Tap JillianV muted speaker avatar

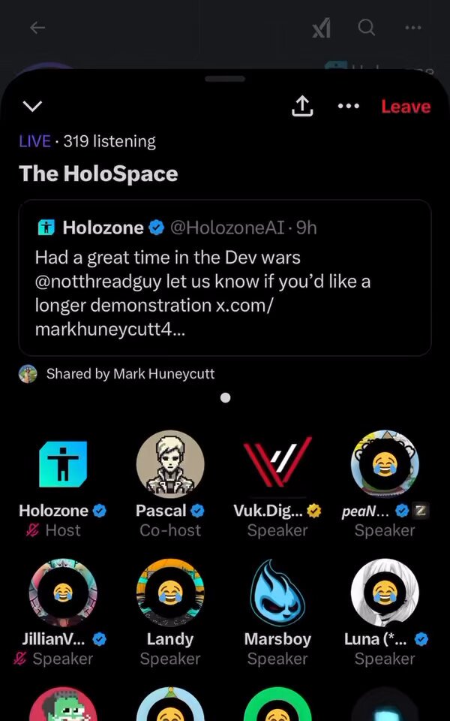click(x=63, y=593)
